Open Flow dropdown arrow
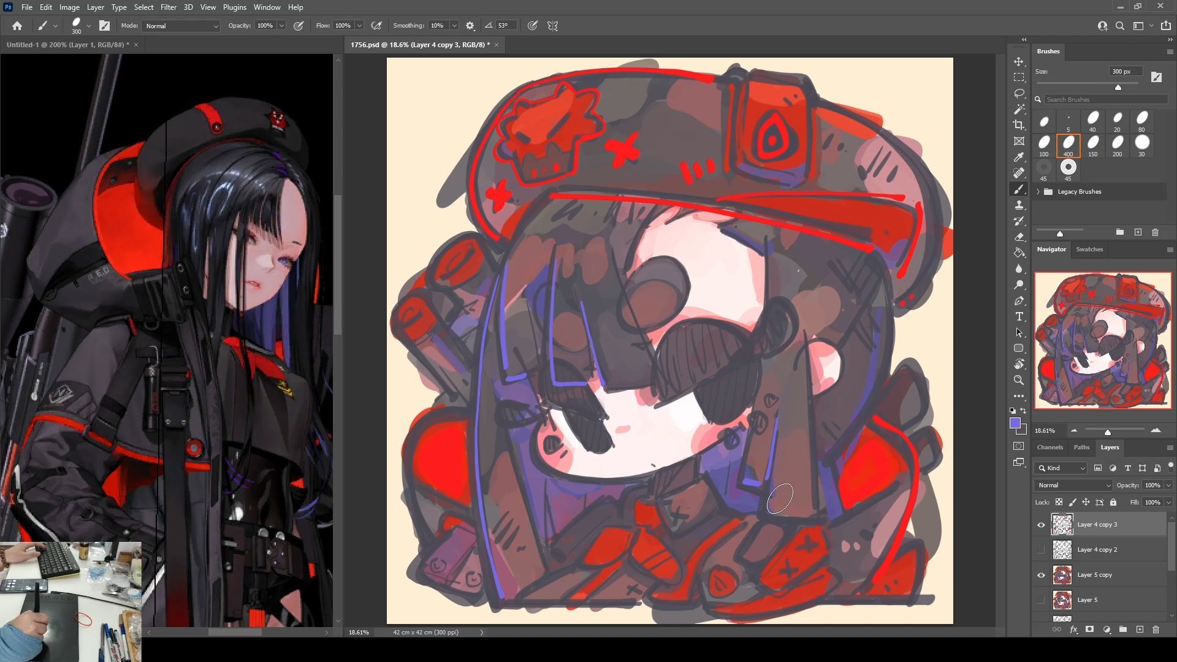 (359, 26)
